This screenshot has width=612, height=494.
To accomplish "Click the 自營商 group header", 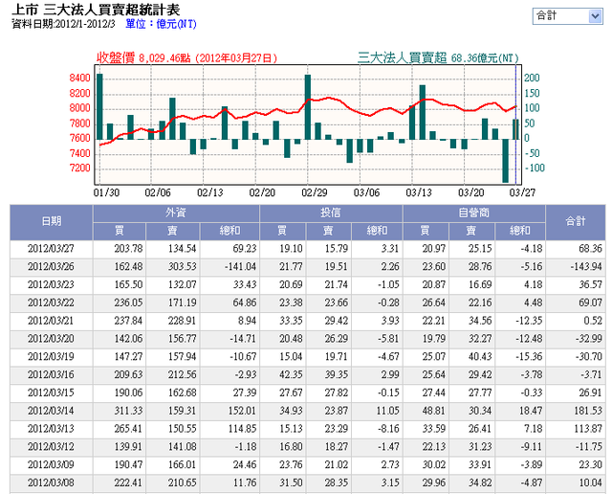I will pos(474,213).
